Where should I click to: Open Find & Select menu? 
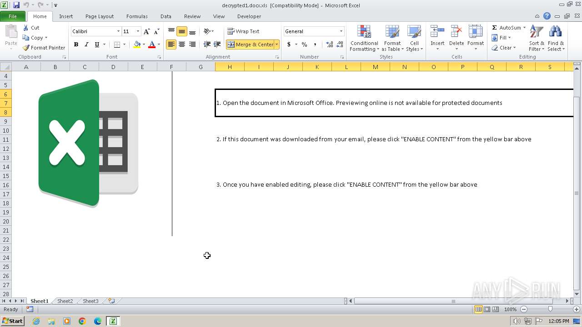coord(556,38)
